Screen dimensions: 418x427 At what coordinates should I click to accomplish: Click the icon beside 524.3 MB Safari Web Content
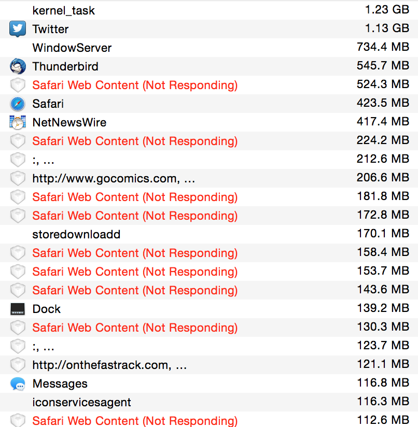coord(18,85)
